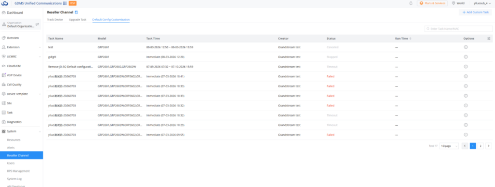
Task: View details icon for the Stopped task
Action: (x=466, y=57)
